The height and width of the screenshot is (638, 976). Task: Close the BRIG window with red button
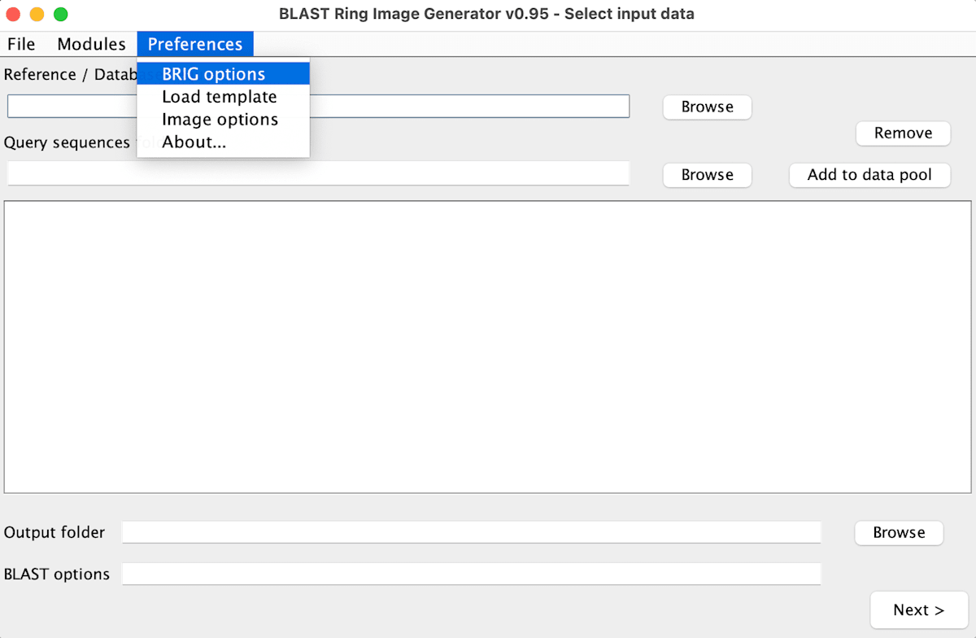pos(13,14)
